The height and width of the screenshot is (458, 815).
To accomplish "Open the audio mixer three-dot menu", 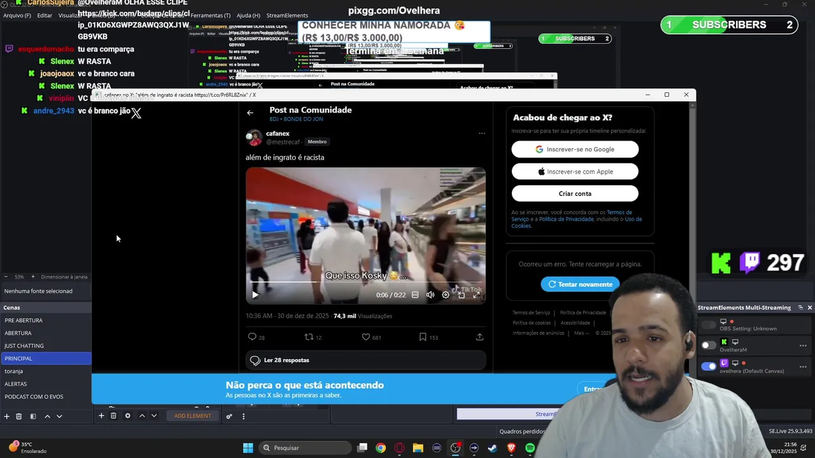I will (243, 417).
